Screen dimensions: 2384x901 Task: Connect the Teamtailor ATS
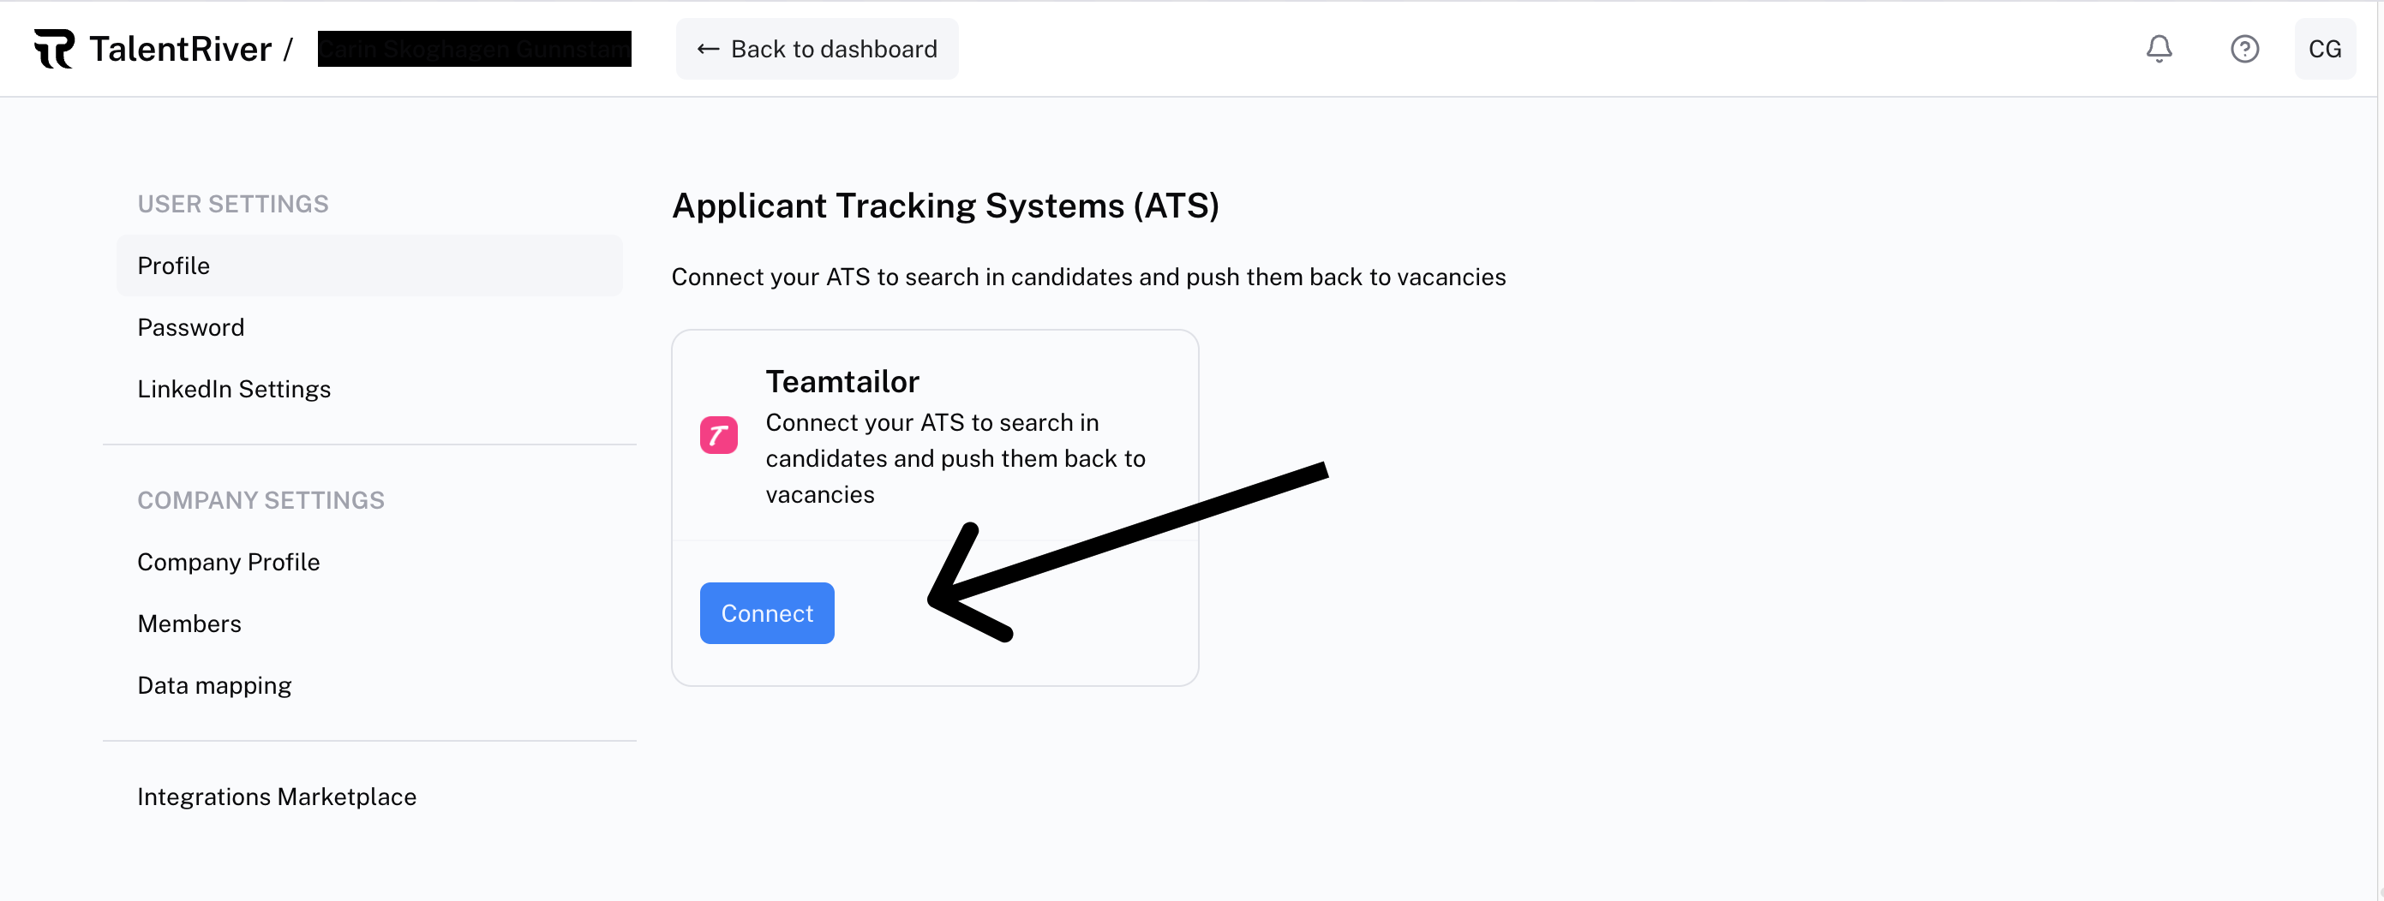pos(766,613)
